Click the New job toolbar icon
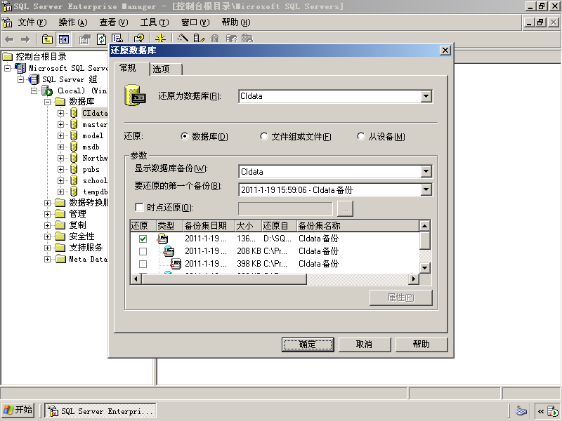This screenshot has width=562, height=421. pyautogui.click(x=247, y=39)
